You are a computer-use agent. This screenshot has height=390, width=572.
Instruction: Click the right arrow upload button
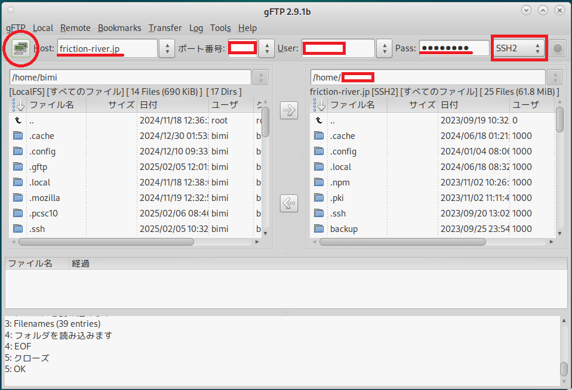click(289, 110)
